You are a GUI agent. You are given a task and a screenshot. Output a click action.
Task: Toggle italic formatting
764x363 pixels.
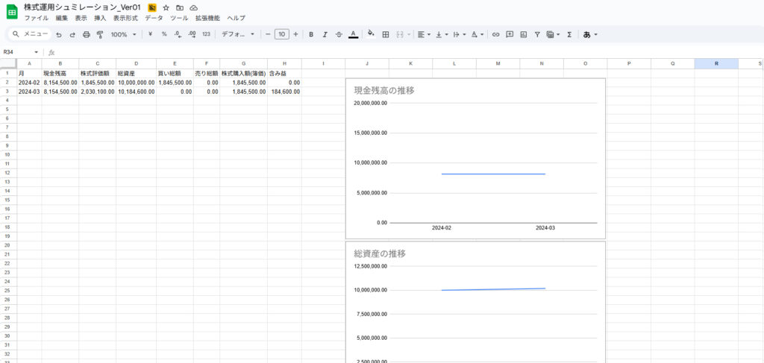[325, 34]
